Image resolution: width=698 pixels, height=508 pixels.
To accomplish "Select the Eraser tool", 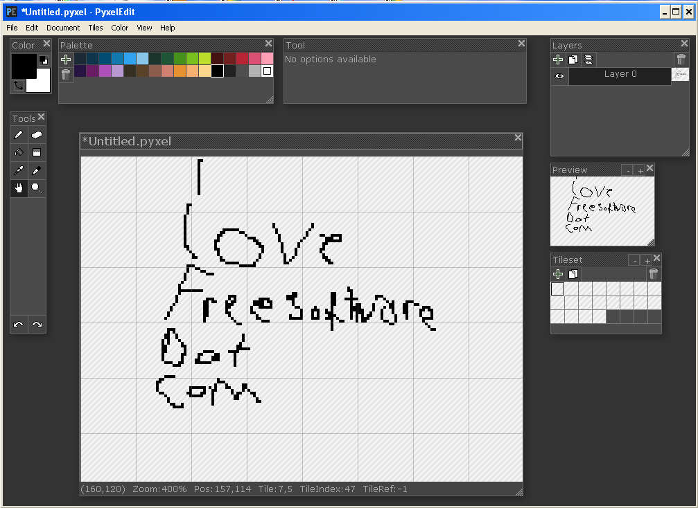I will click(37, 135).
